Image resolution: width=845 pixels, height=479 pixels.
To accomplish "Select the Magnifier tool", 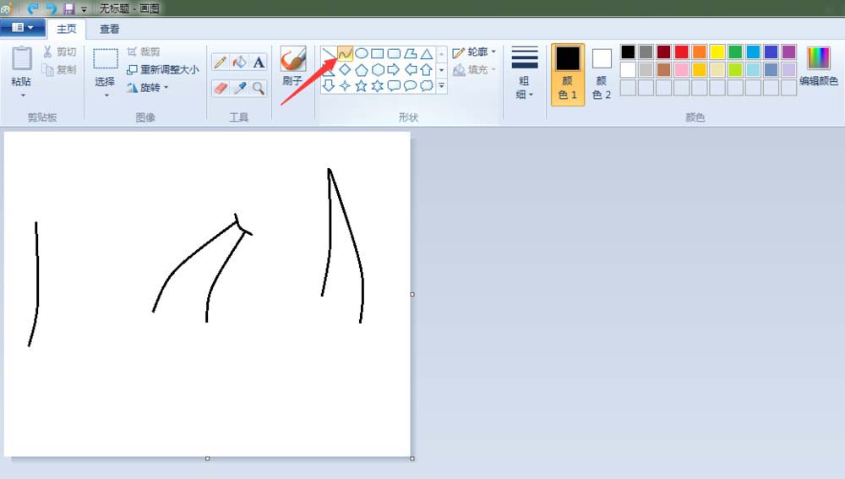I will [259, 88].
